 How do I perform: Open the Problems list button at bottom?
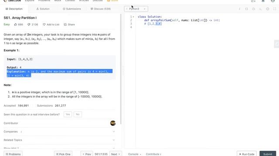pos(13,154)
